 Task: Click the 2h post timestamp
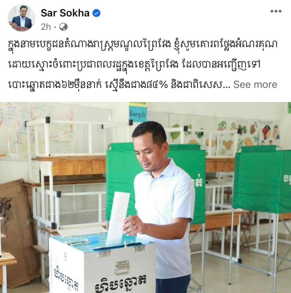click(46, 27)
